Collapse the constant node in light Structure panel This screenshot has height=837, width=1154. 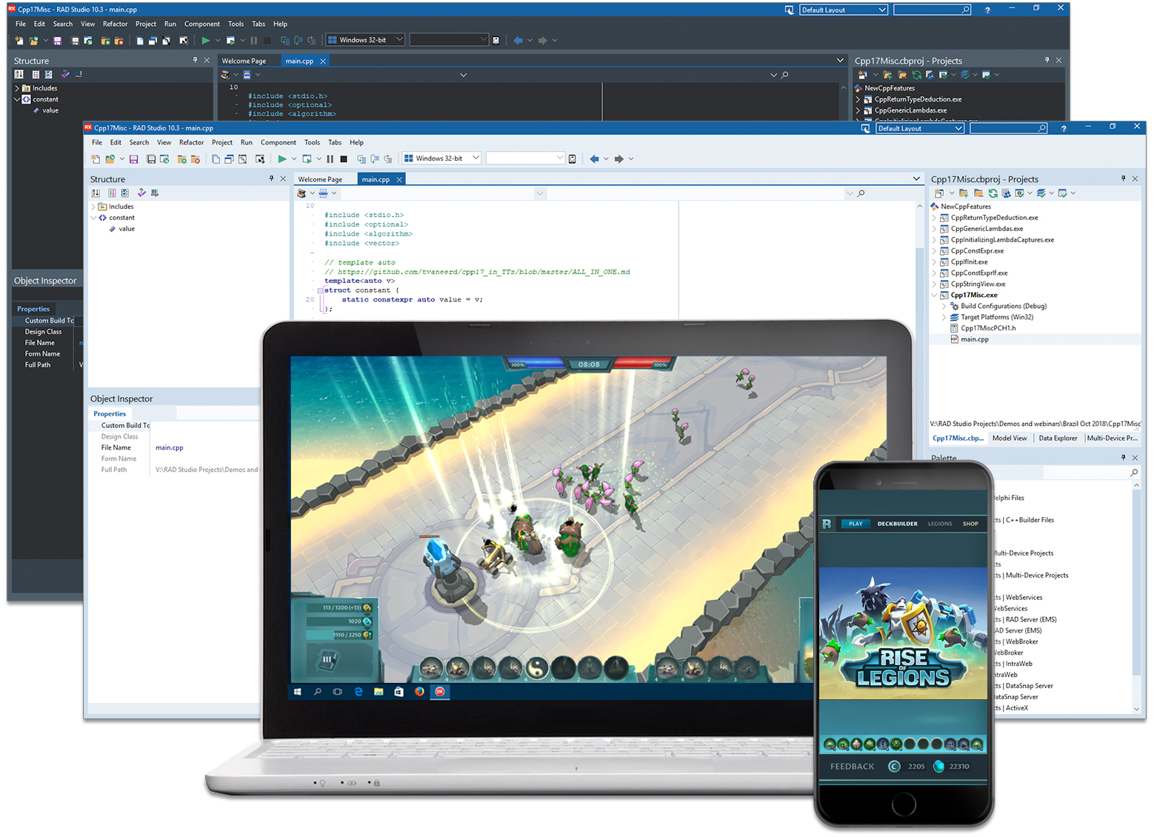[x=93, y=218]
